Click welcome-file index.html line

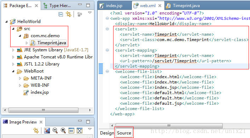tap(168, 77)
